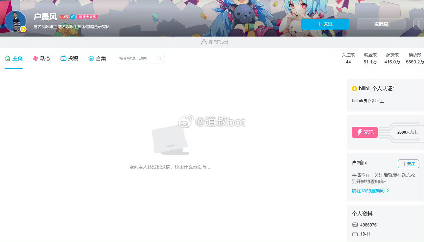Focus the 搜索视频、动态 search box
424x242 pixels.
coord(140,59)
